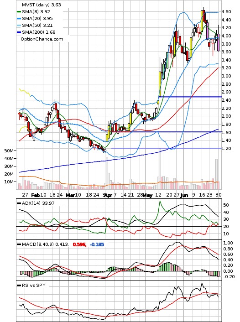240x322 pixels.
Task: Click the 4.60 price axis label
Action: [x=226, y=12]
